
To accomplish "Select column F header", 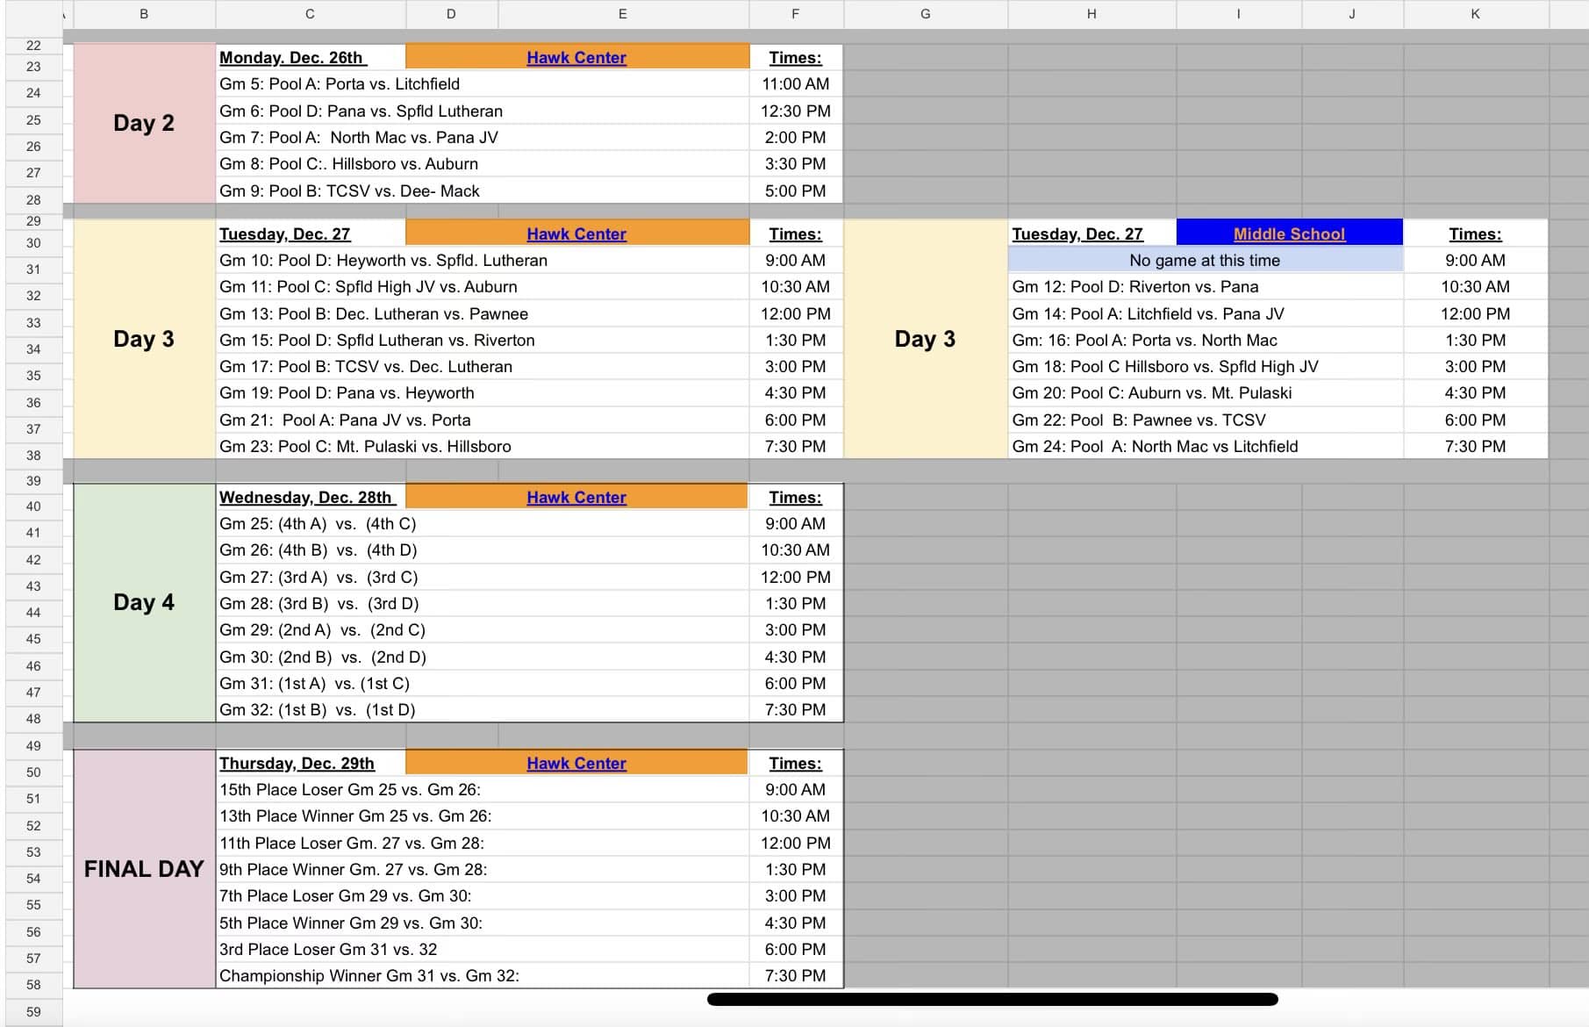I will coord(796,14).
